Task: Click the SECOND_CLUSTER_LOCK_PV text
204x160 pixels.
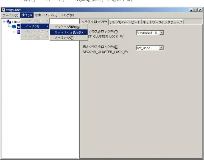Action: pos(105,52)
